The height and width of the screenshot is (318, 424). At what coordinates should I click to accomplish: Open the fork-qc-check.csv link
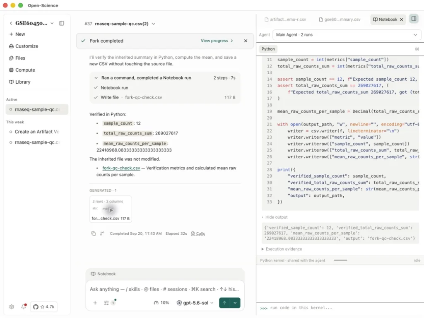pos(121,168)
